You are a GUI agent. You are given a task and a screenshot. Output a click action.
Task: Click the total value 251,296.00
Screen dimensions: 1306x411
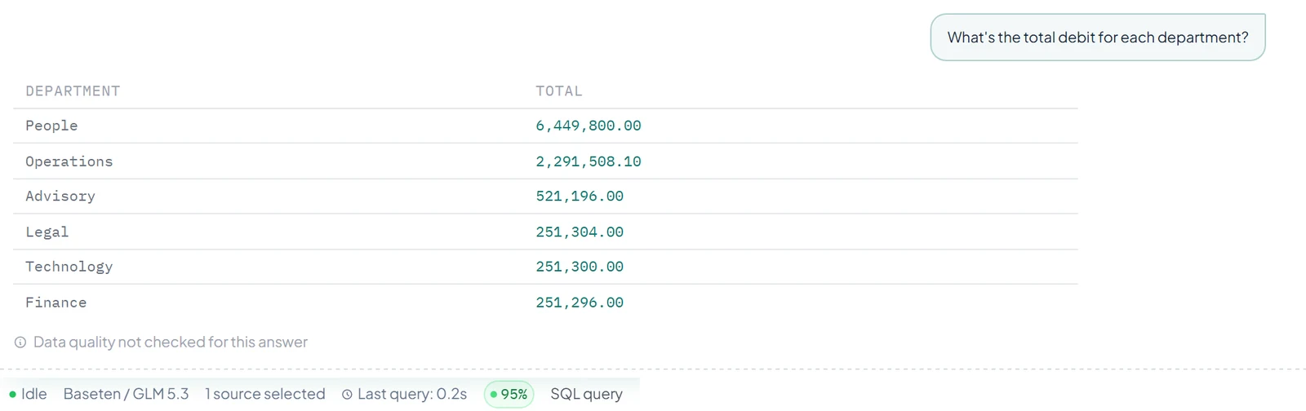click(580, 303)
